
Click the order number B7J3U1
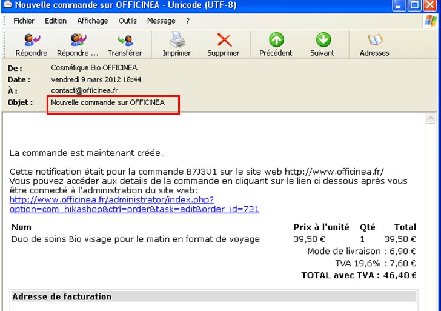(202, 172)
